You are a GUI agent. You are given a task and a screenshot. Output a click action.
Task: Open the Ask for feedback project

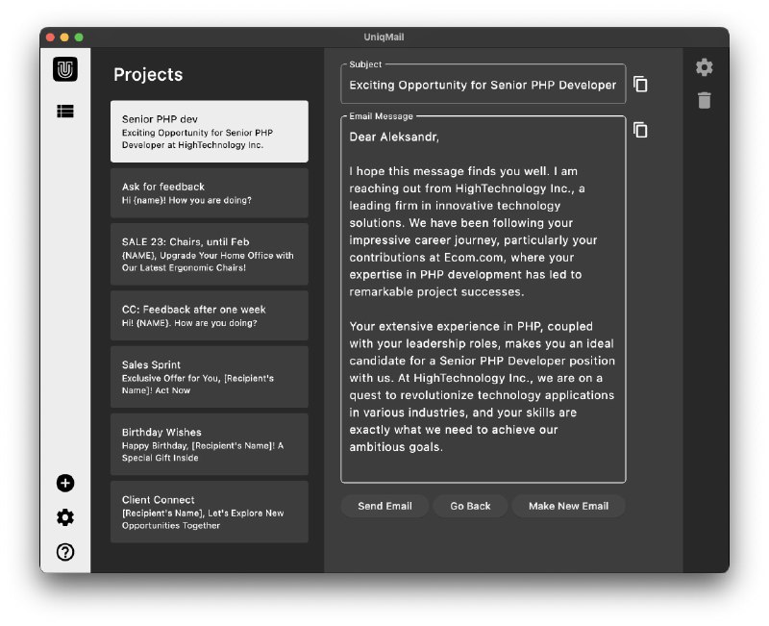click(210, 193)
